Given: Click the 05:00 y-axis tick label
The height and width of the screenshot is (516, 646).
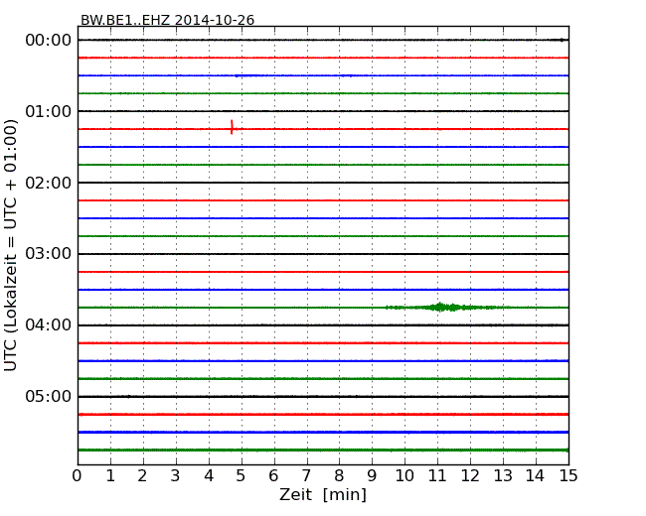Looking at the screenshot, I should point(49,396).
